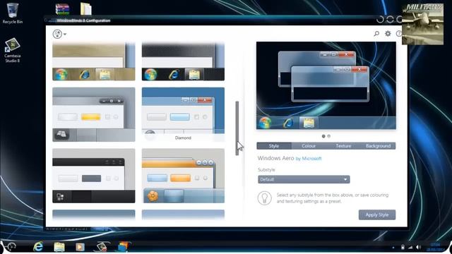Select the grey skin with yellow button
This screenshot has height=254, width=452.
(x=94, y=114)
